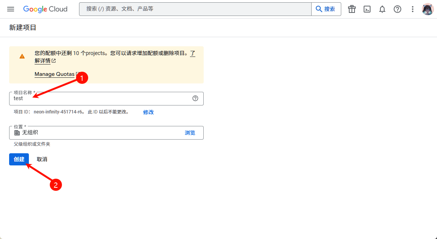Click 修改 to edit the project ID
Screen dimensions: 437x239
[x=148, y=112]
